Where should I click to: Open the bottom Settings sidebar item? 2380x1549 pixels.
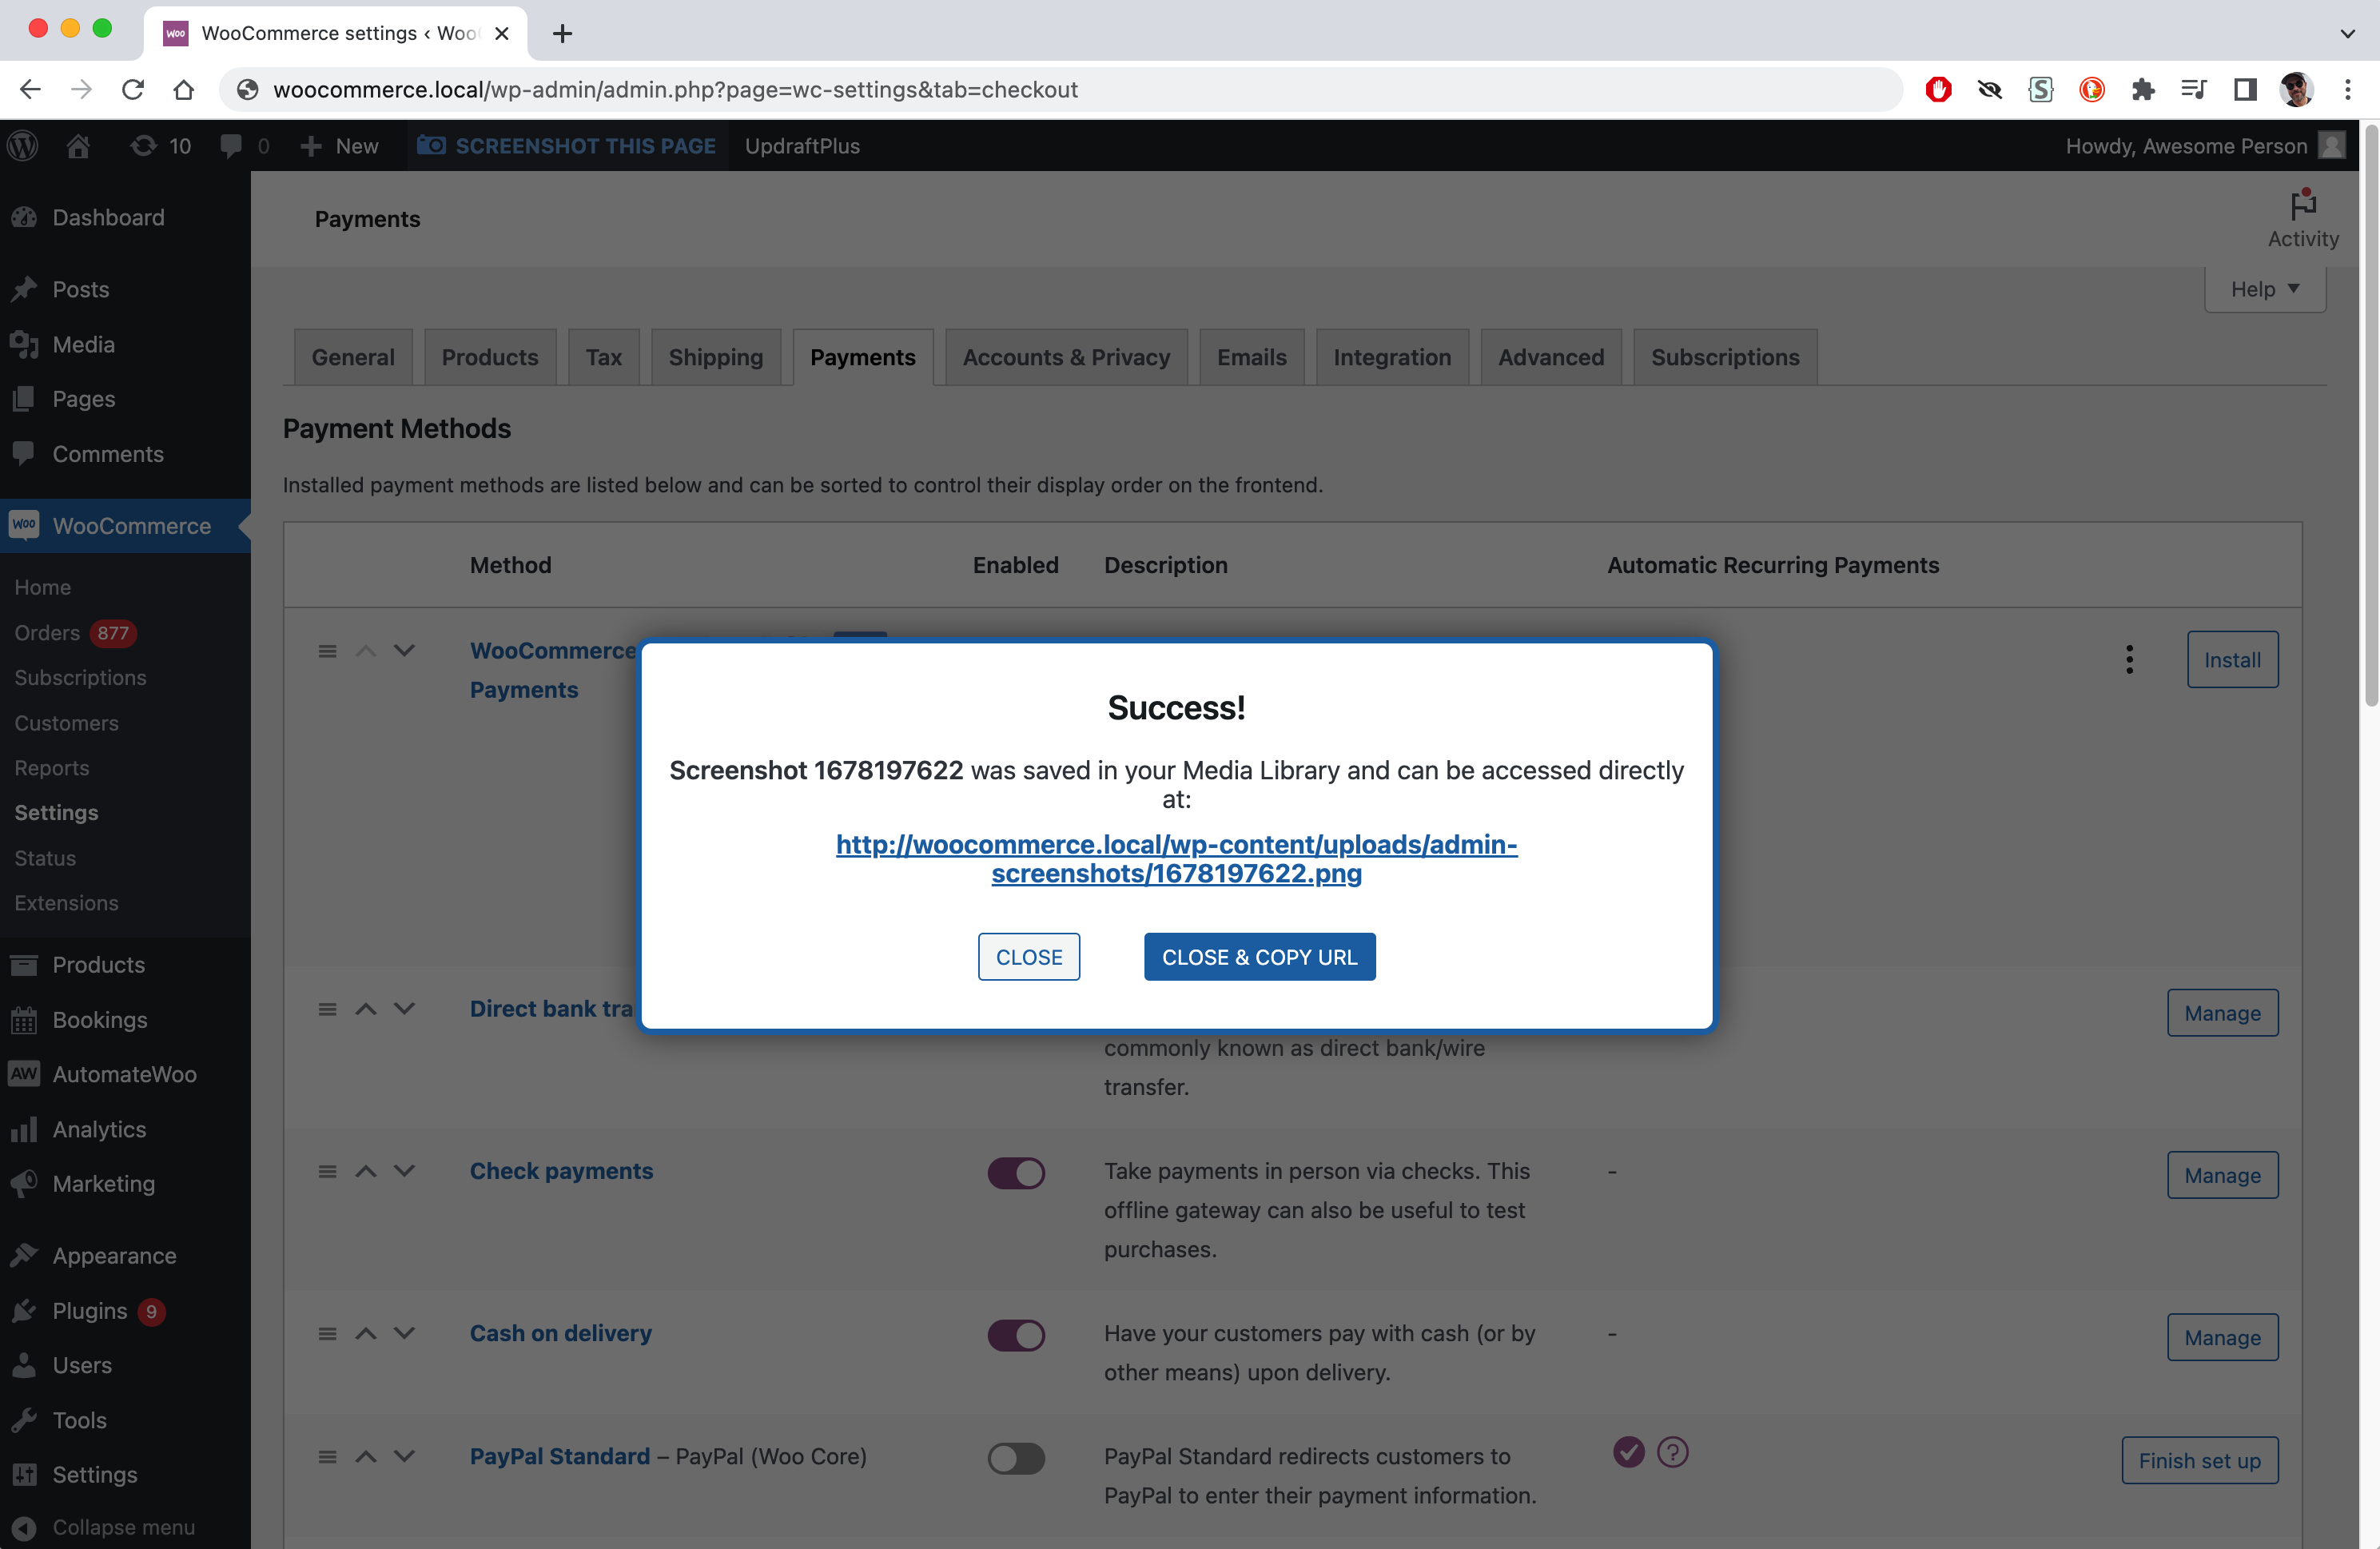(94, 1475)
